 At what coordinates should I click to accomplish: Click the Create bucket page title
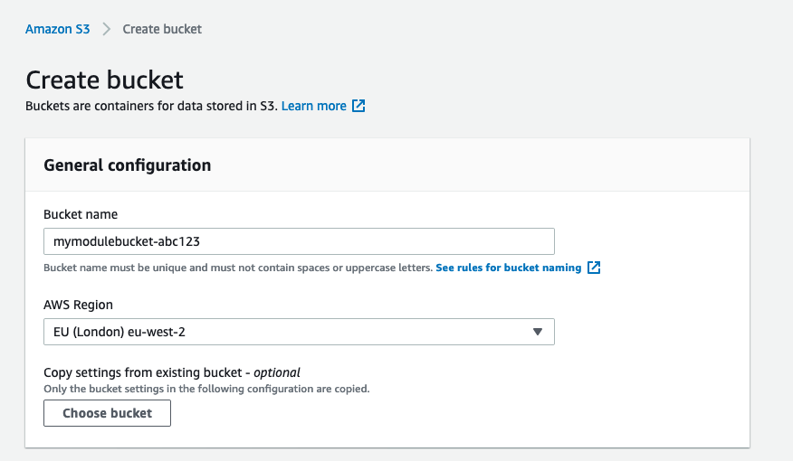105,80
